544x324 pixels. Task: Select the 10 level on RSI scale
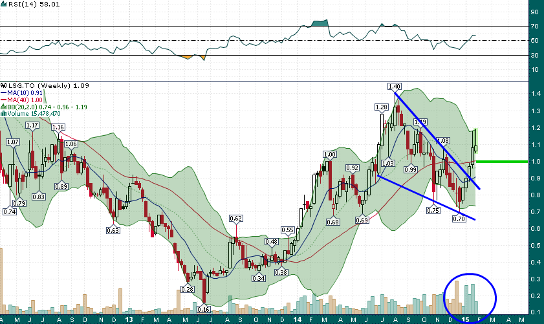tap(535, 70)
